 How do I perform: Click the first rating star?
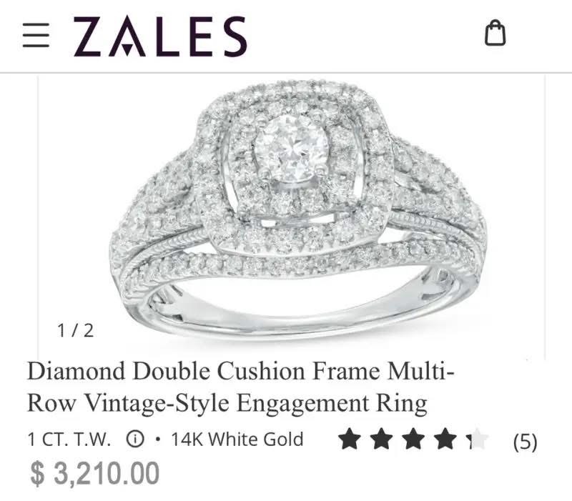[350, 439]
